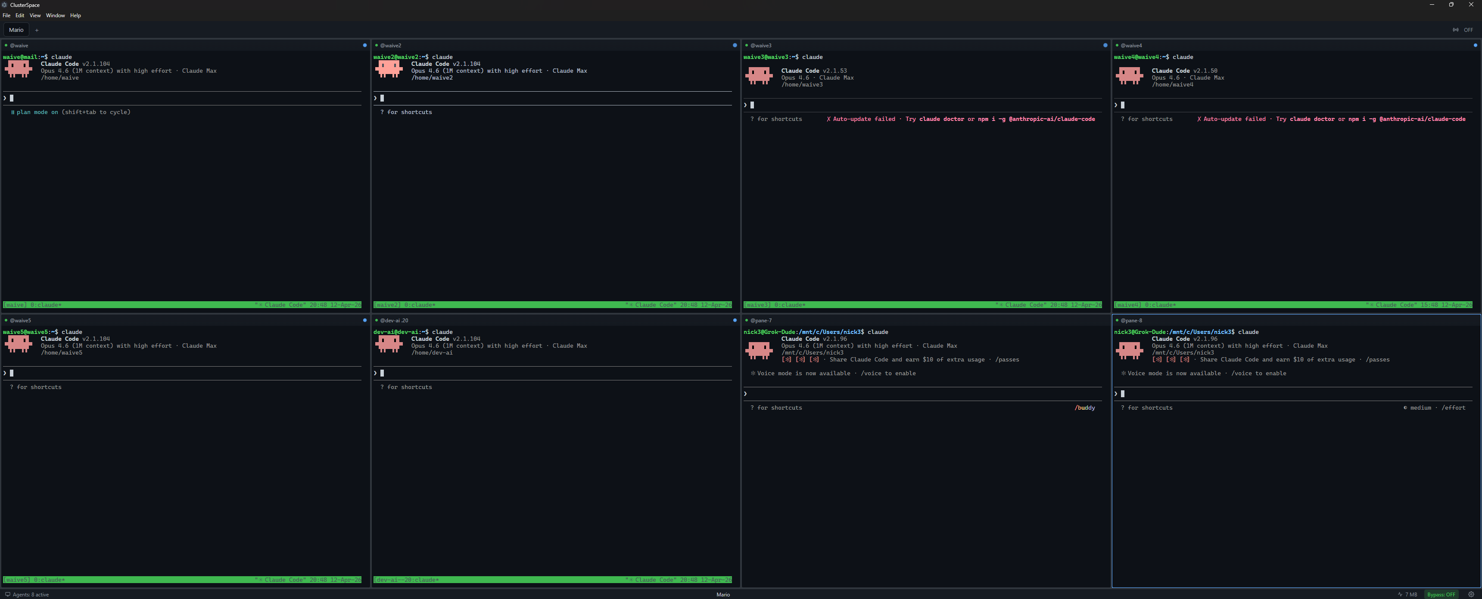Click green status dot beside @pane-7
The width and height of the screenshot is (1482, 599).
[746, 320]
